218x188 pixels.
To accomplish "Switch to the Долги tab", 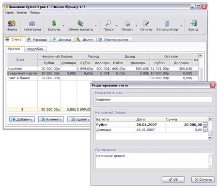I will [86, 40].
